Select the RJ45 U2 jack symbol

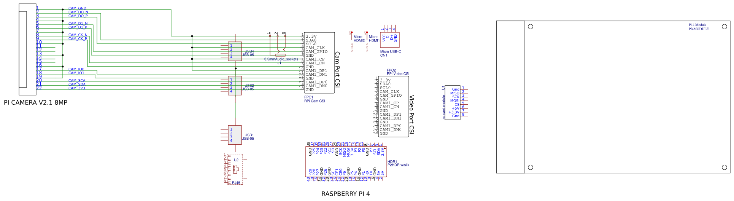click(235, 169)
